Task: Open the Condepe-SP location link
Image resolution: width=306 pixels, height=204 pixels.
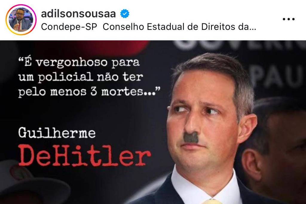Action: (69, 27)
